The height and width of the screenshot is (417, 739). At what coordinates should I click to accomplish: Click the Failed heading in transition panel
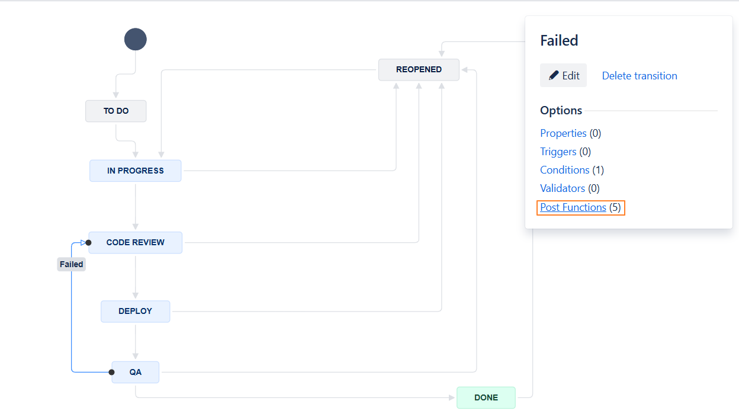tap(559, 40)
